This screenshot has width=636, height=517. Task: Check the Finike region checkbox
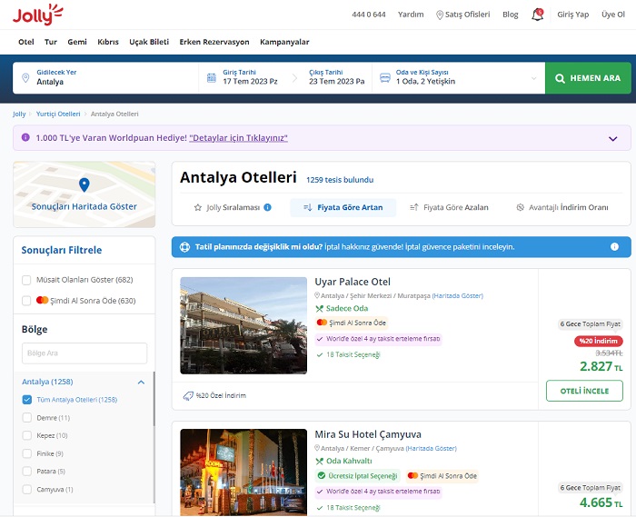[26, 453]
